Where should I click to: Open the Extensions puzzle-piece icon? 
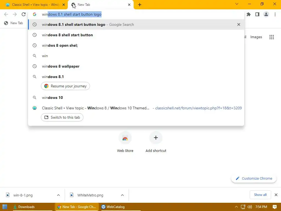pyautogui.click(x=249, y=14)
